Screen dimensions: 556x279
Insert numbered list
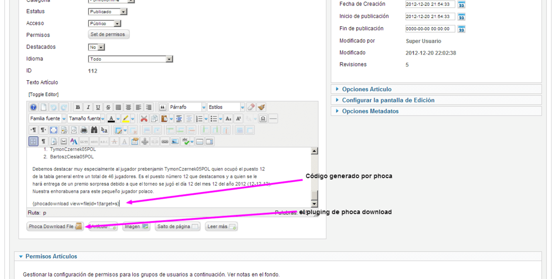[200, 119]
